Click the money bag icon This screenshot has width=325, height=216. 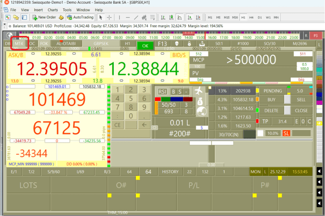click(200, 101)
